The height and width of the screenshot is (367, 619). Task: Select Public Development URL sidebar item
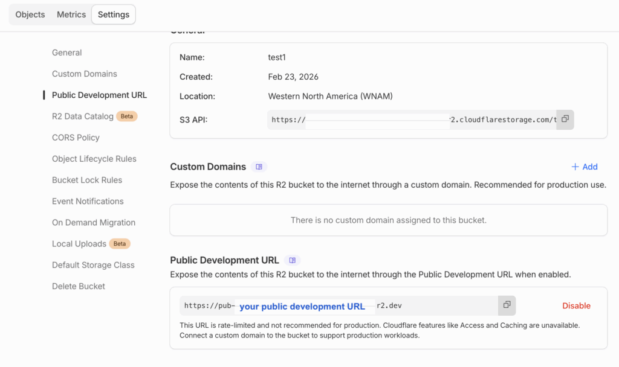pos(99,95)
